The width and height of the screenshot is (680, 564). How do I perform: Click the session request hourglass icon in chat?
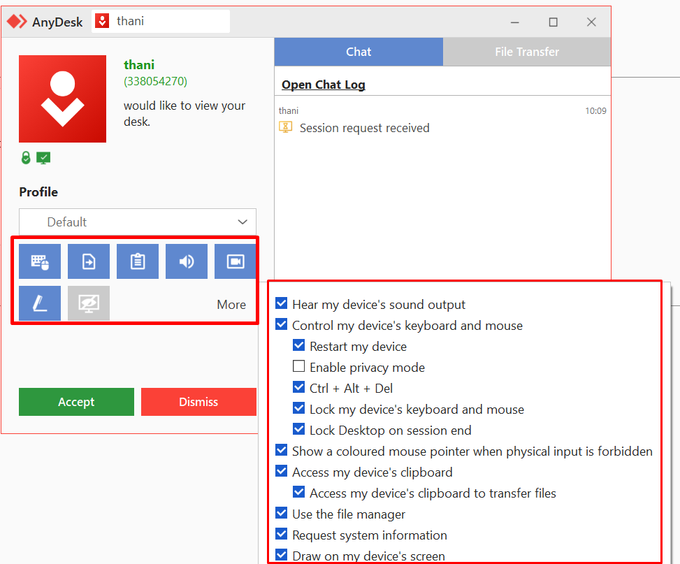coord(285,127)
